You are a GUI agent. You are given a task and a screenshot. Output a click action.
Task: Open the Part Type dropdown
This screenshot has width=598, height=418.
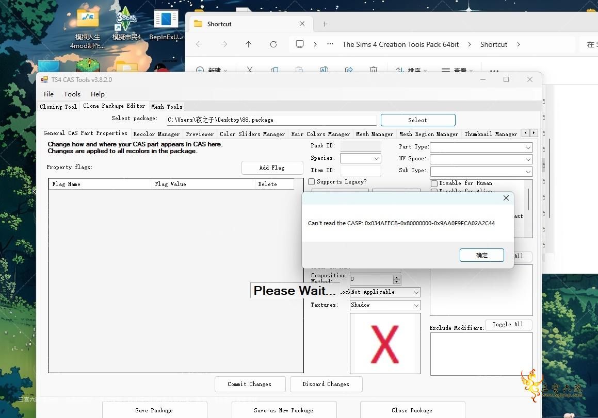point(528,147)
